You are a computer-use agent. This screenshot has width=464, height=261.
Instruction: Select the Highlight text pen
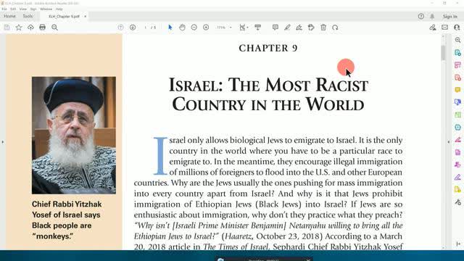click(287, 28)
